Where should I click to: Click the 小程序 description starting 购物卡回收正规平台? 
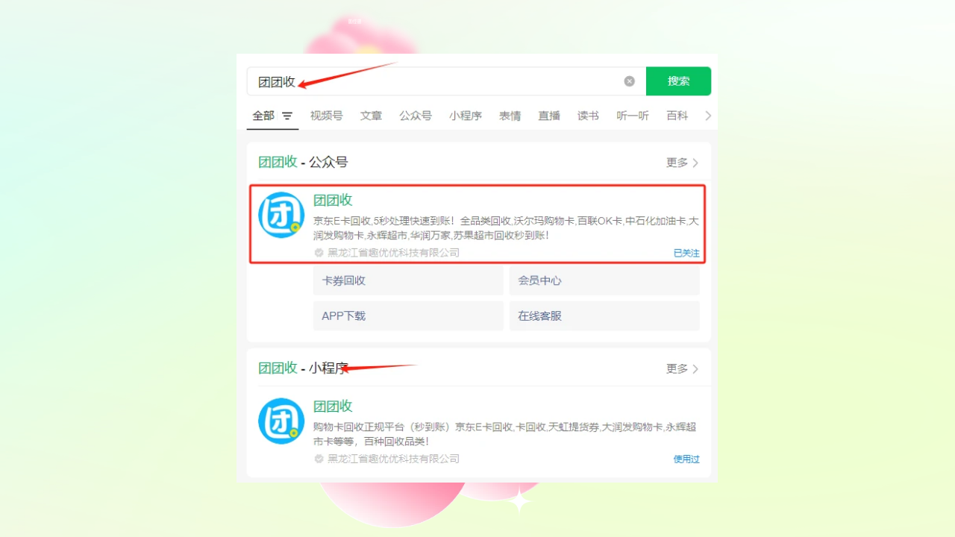click(505, 434)
